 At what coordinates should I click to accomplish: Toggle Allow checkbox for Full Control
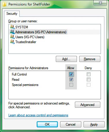click(71, 74)
